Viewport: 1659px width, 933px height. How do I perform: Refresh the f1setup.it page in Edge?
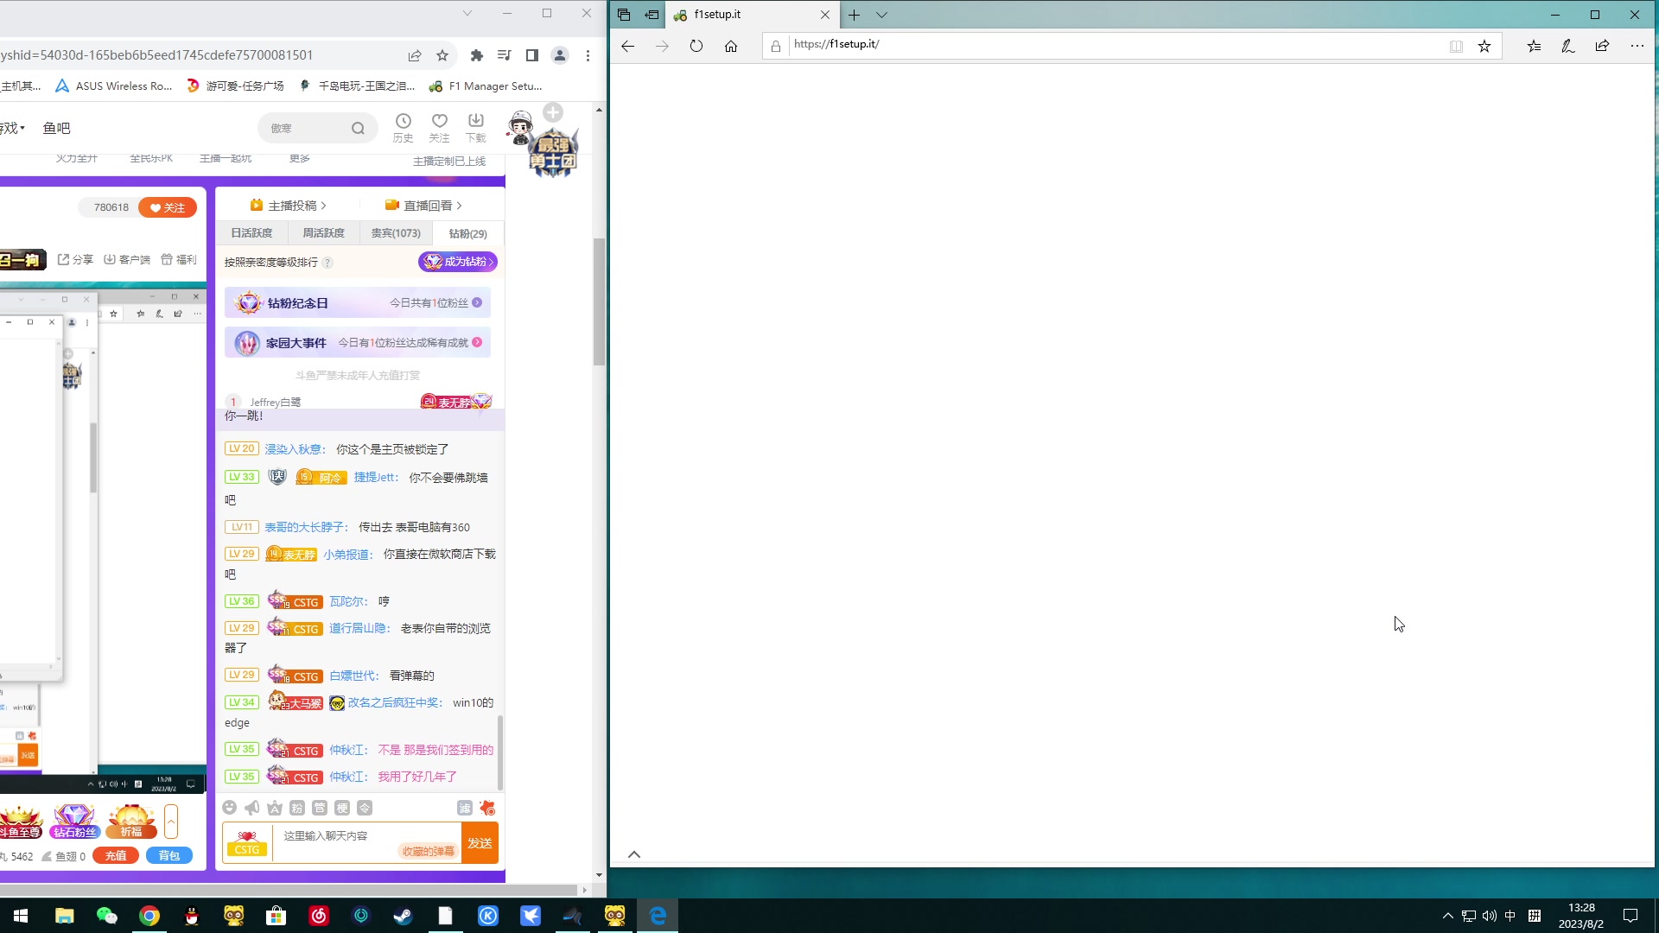point(696,47)
